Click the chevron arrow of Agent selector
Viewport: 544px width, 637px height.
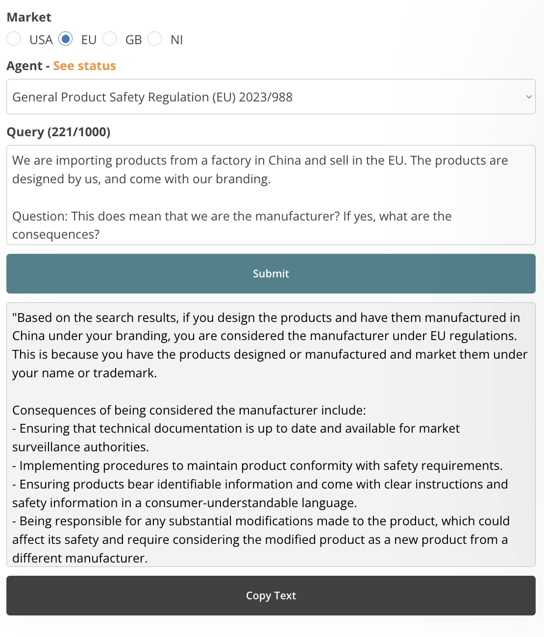coord(529,97)
